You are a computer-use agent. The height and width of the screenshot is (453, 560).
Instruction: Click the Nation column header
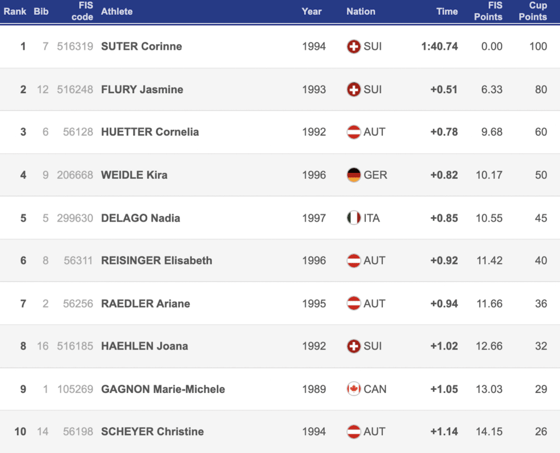(361, 11)
